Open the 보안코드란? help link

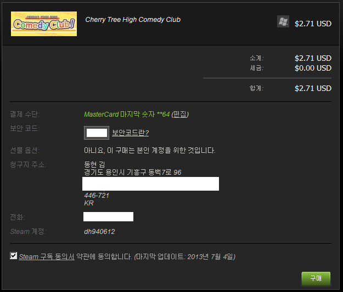[x=131, y=133]
